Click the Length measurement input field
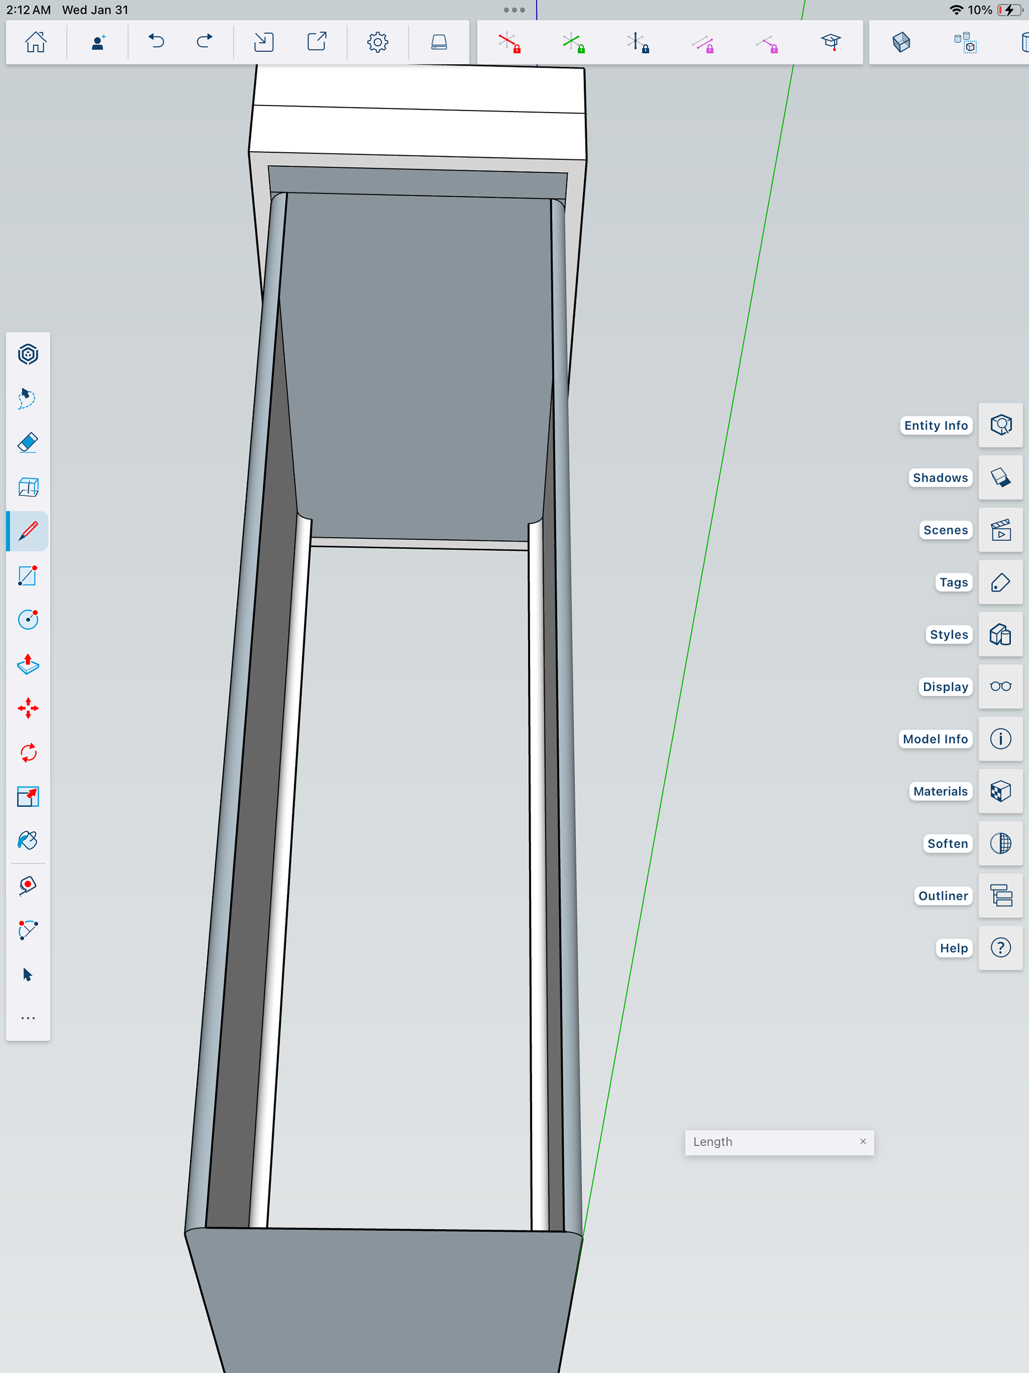Viewport: 1029px width, 1373px height. tap(770, 1142)
